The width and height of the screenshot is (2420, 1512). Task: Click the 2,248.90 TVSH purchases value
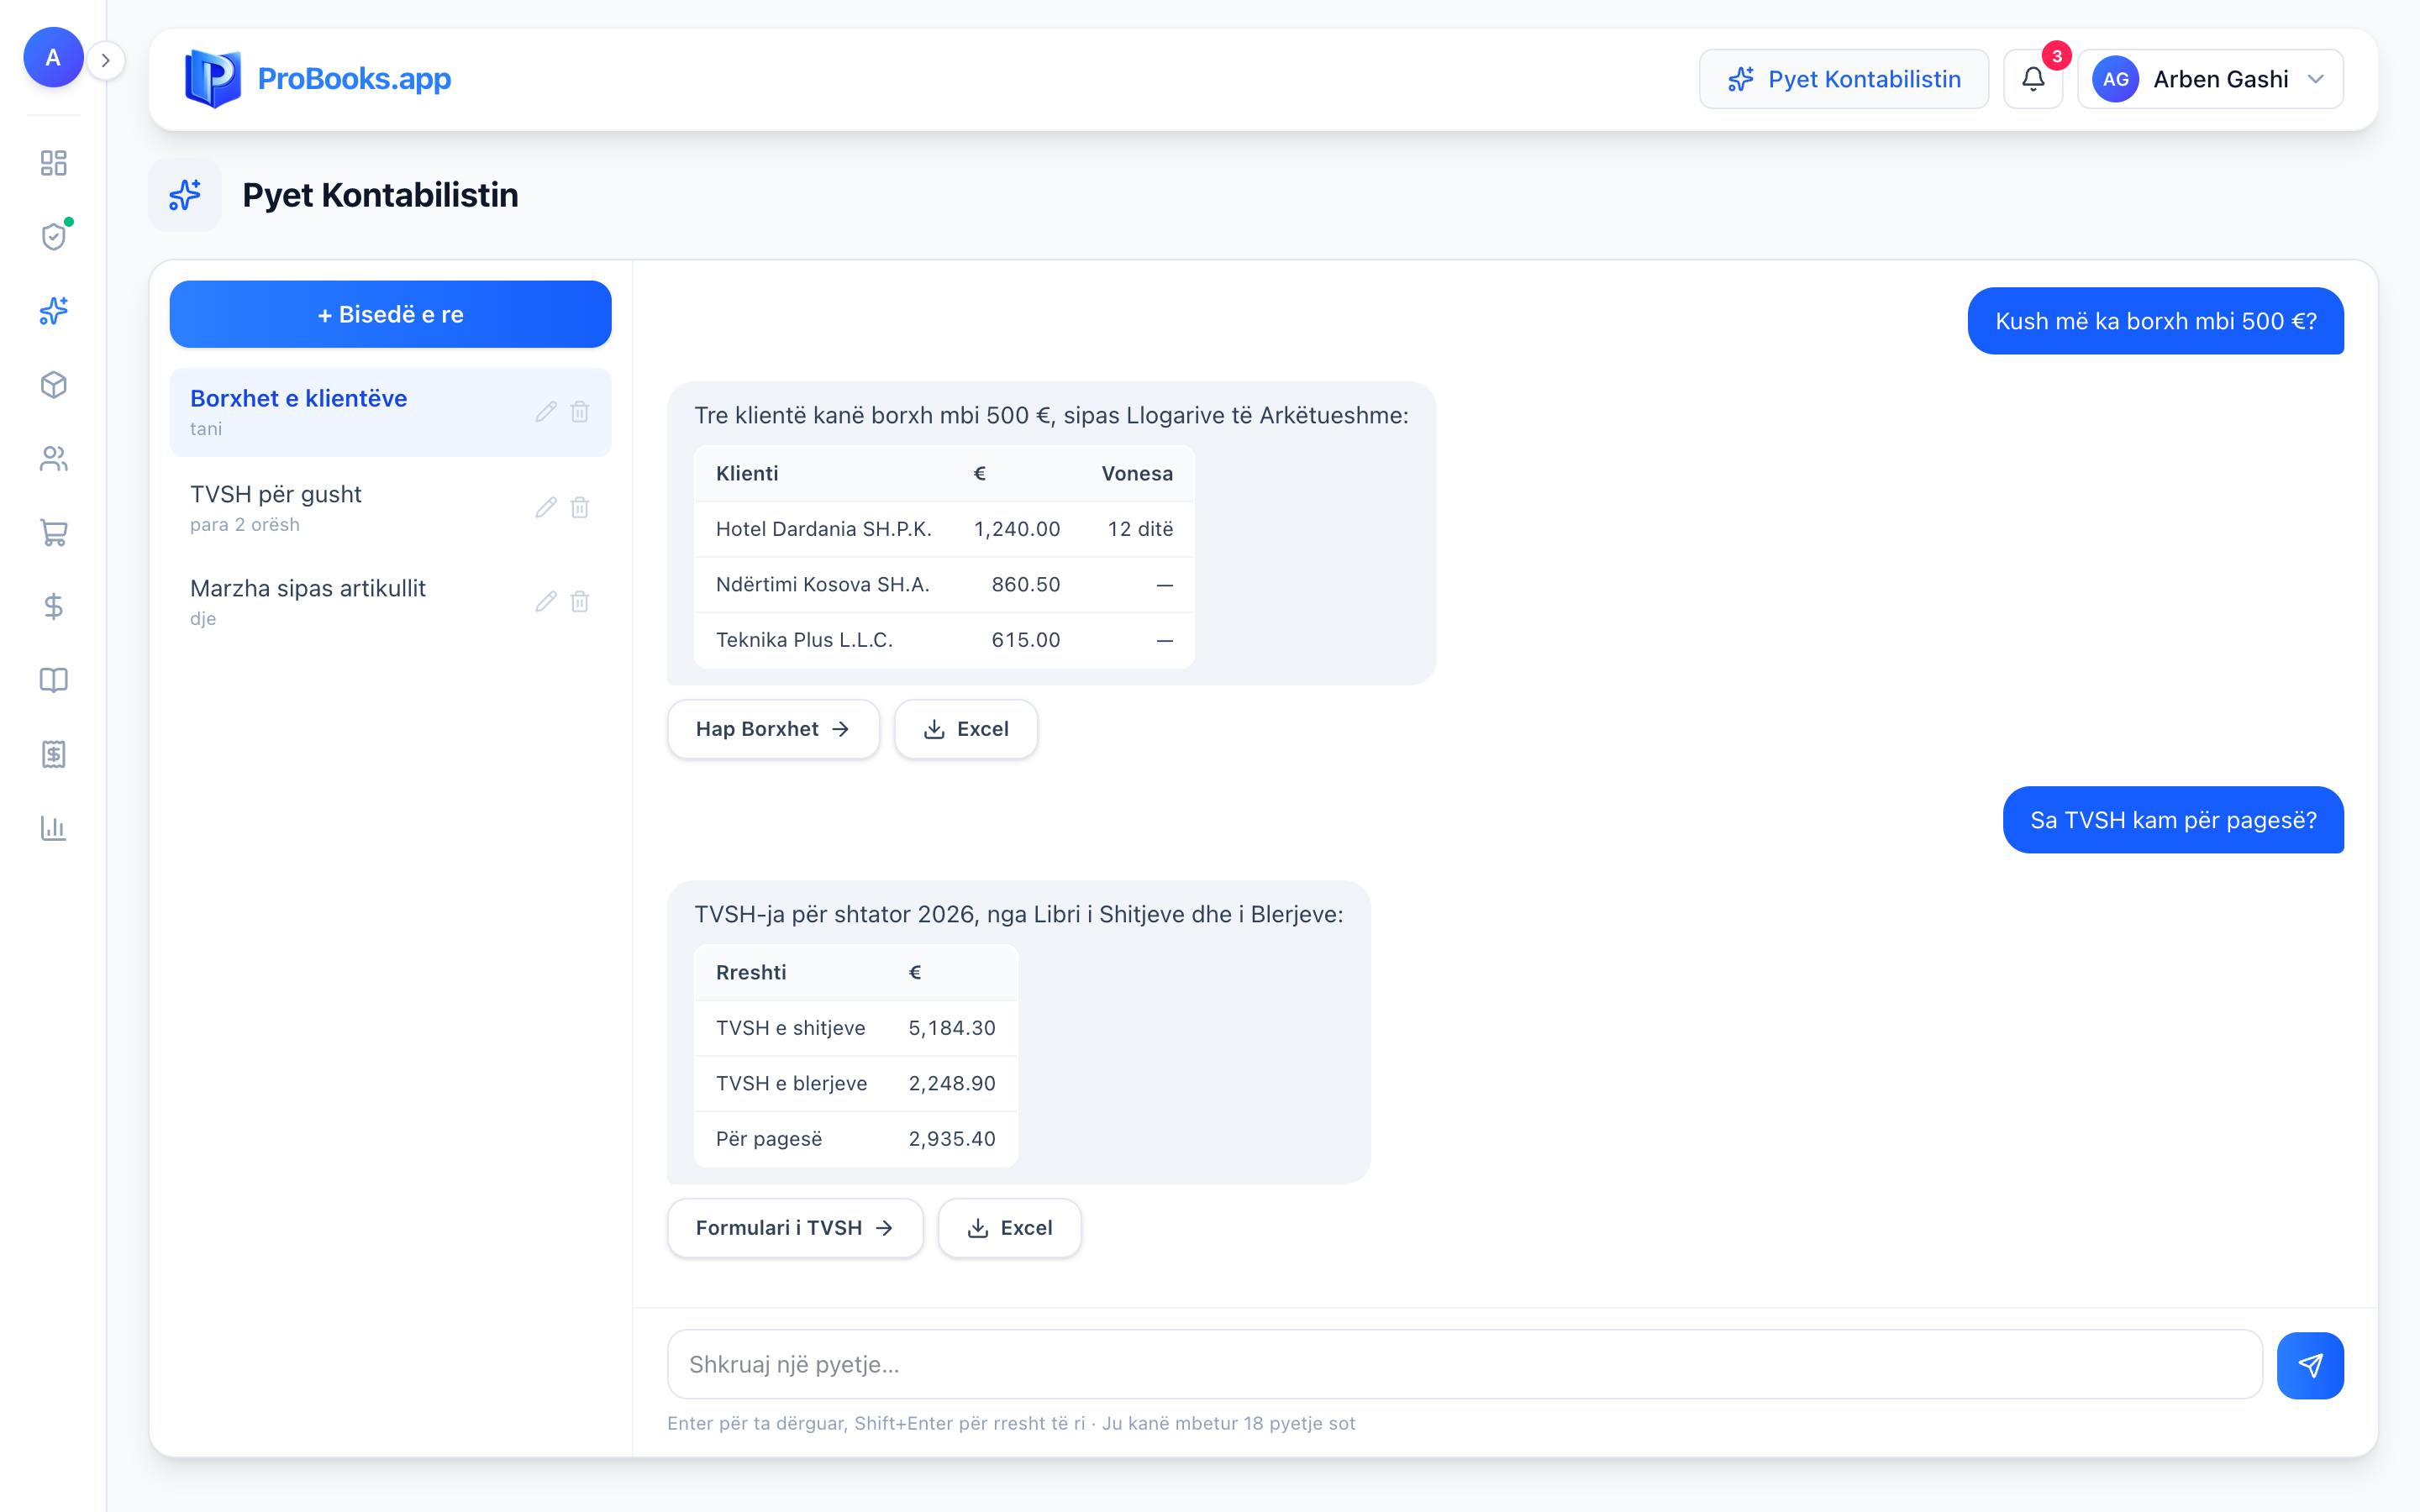[x=952, y=1084]
